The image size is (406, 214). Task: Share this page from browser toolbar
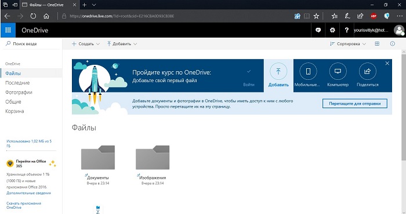[360, 16]
